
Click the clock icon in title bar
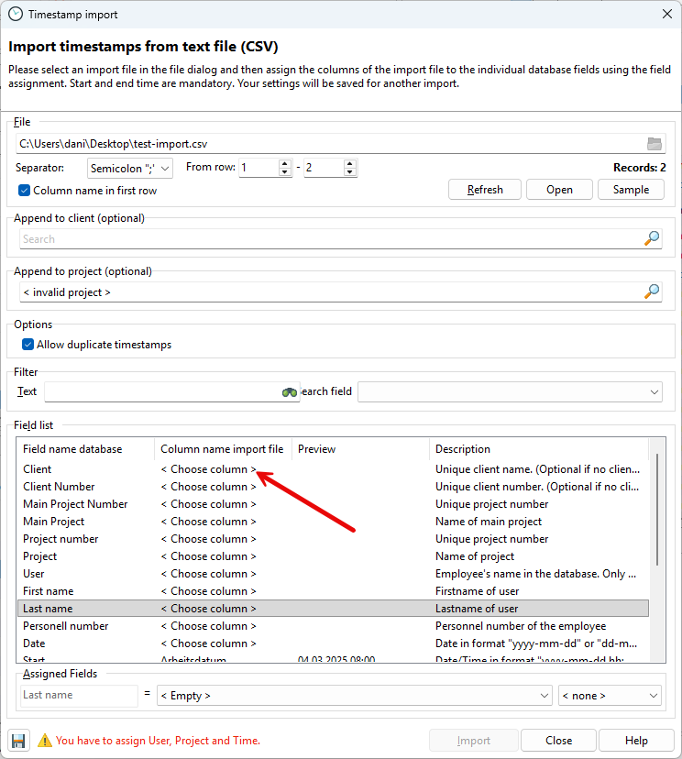click(15, 15)
